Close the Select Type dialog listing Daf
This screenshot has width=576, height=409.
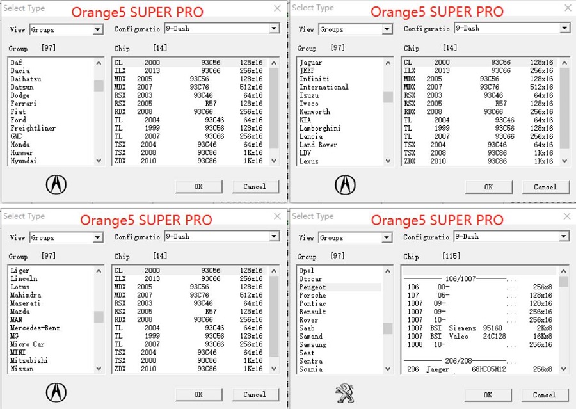277,8
